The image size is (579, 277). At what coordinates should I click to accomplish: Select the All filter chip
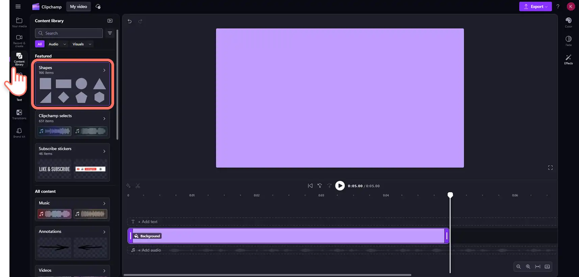(x=40, y=44)
